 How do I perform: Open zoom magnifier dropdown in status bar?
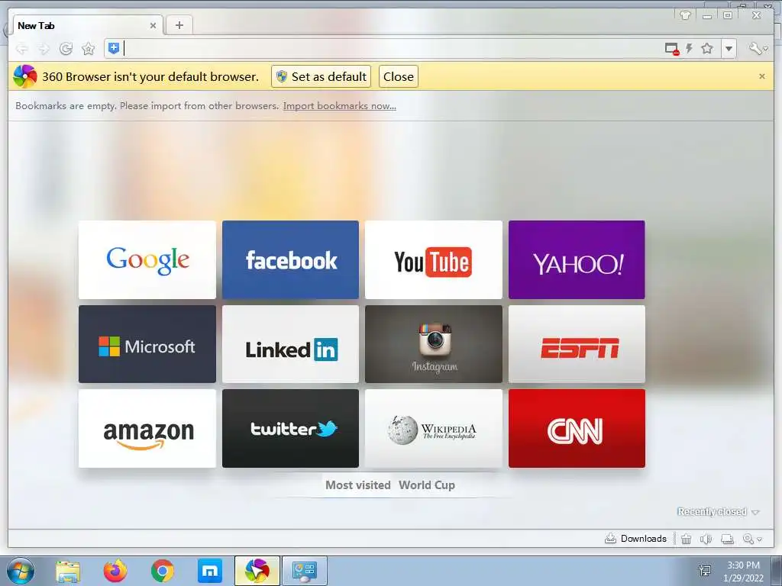752,539
